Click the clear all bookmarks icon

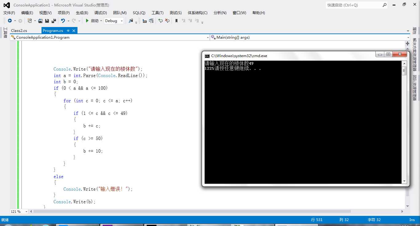coord(197,21)
